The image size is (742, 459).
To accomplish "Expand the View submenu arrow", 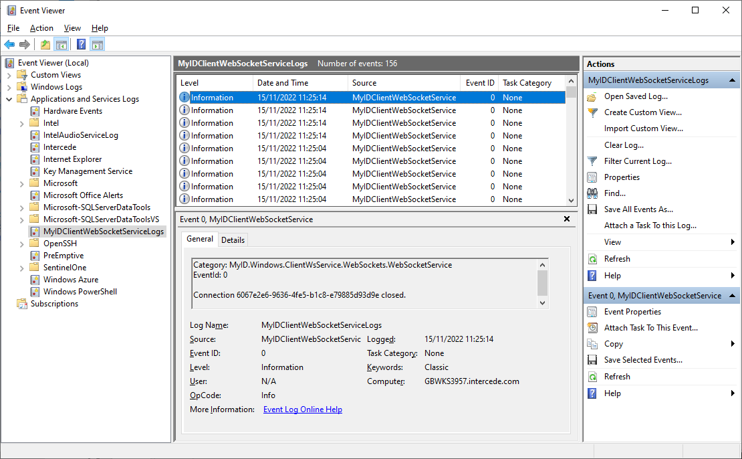I will point(733,242).
